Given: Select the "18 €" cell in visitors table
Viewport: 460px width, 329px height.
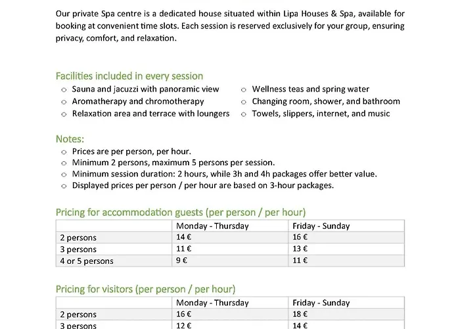Looking at the screenshot, I should point(300,315).
